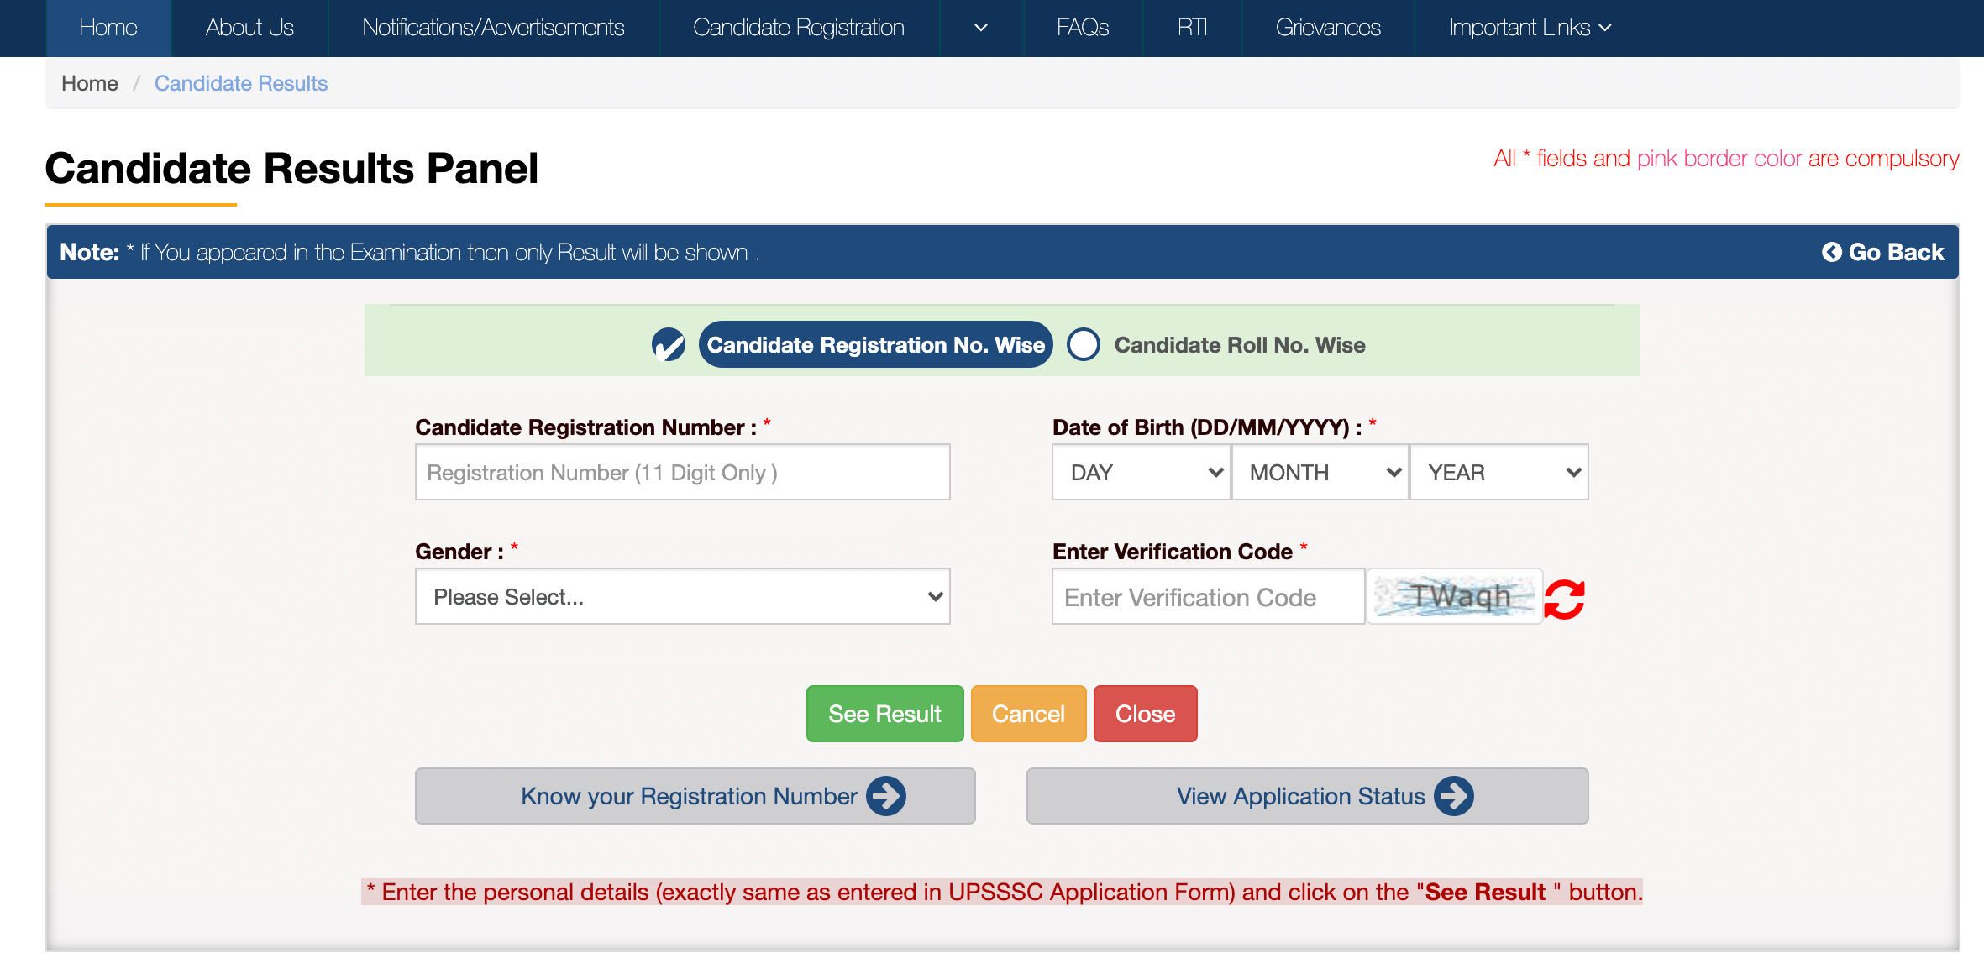Open the FAQs menu item
Screen dimensions: 1984x974
click(1083, 28)
